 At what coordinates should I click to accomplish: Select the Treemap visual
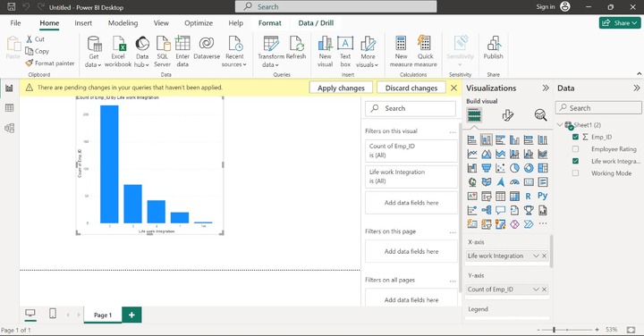pos(543,168)
